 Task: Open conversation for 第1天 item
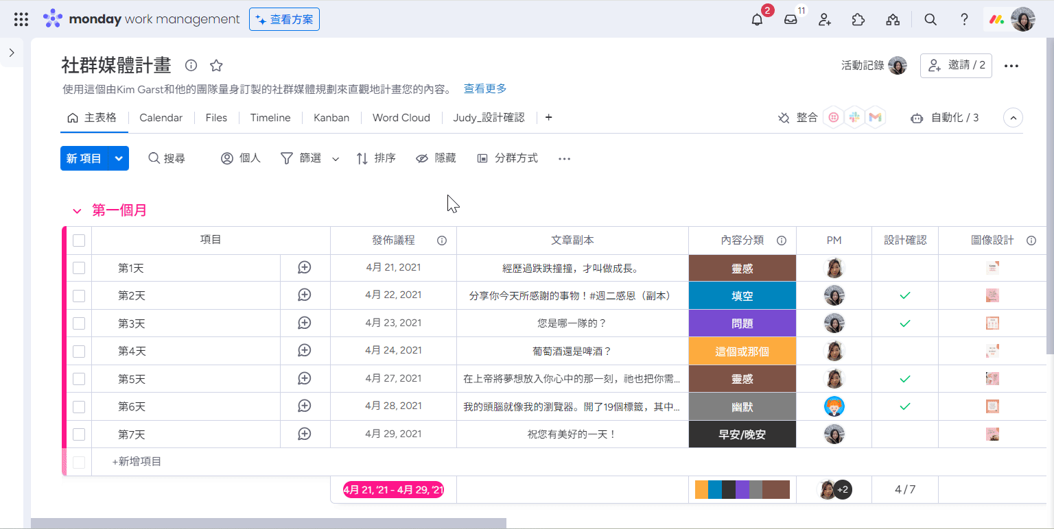point(305,268)
